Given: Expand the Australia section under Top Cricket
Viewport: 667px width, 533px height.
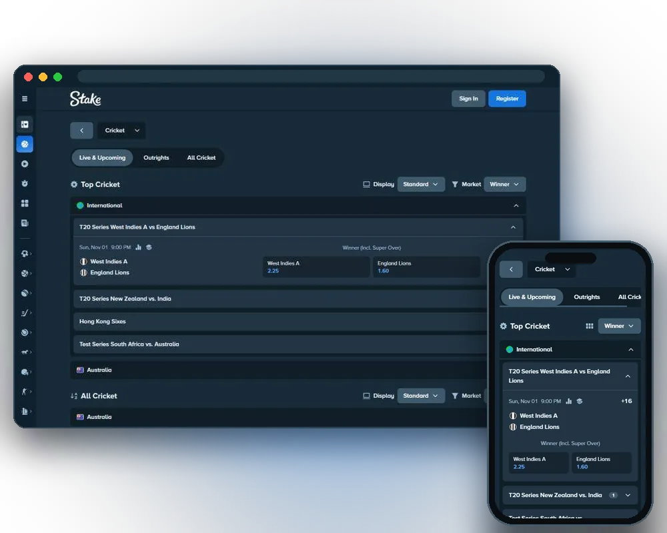Looking at the screenshot, I should coord(279,370).
